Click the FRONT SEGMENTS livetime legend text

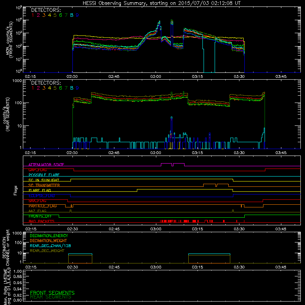tap(52, 293)
